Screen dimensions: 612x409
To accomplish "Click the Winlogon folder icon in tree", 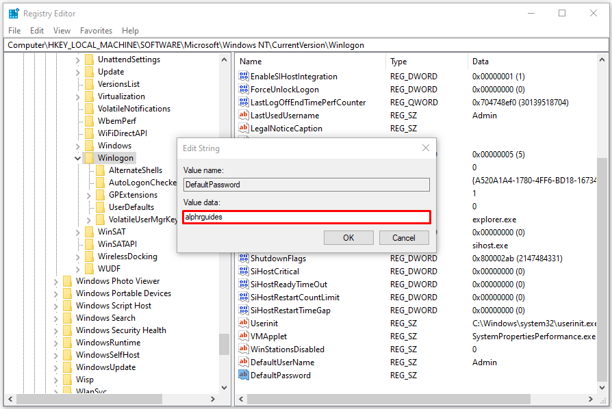I will click(x=90, y=158).
